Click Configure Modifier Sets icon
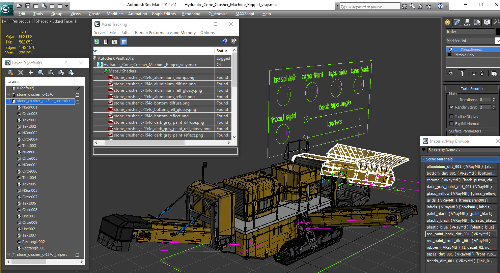This screenshot has height=273, width=500. 494,73
